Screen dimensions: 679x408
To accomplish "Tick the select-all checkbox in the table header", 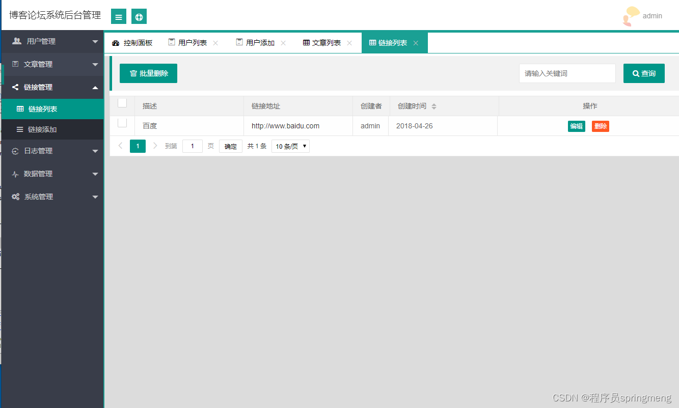I will pyautogui.click(x=122, y=103).
